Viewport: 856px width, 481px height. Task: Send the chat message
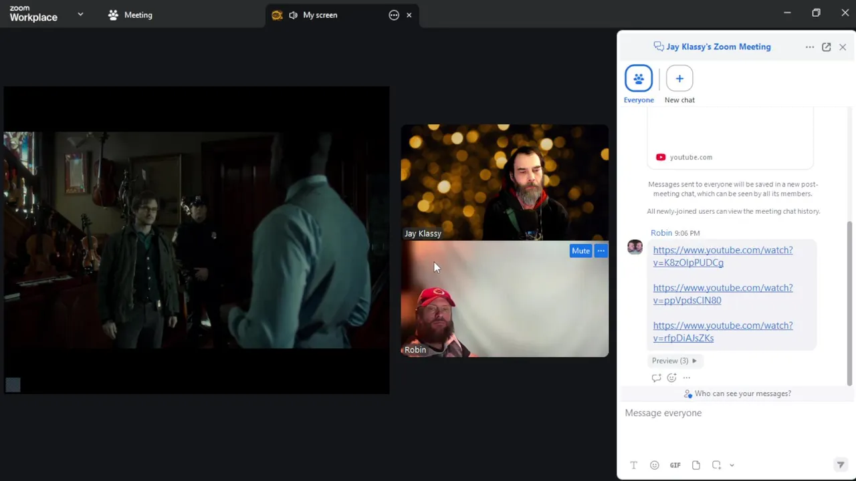(x=841, y=465)
